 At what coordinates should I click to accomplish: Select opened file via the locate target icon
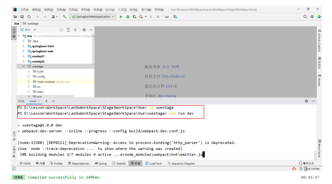coord(61,30)
